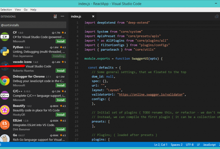This screenshot has width=220, height=149.
Task: Click the Clear Extensions Input icon
Action: (x=55, y=16)
